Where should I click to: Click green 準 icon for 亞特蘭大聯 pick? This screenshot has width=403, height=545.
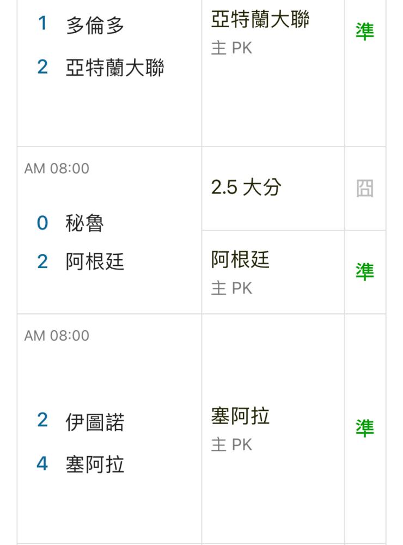pyautogui.click(x=364, y=32)
